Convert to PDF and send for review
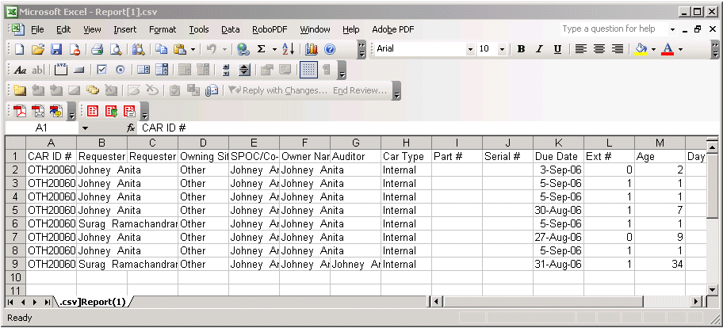The height and width of the screenshot is (328, 723). pos(56,111)
